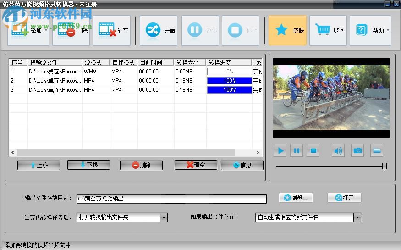Click the 上移 move up button

pyautogui.click(x=38, y=165)
